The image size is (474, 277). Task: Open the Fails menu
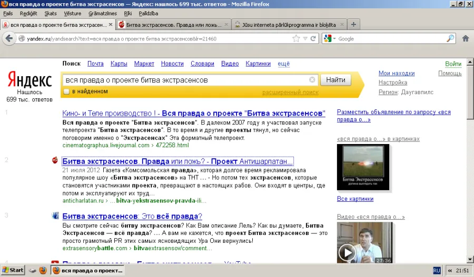click(x=8, y=13)
